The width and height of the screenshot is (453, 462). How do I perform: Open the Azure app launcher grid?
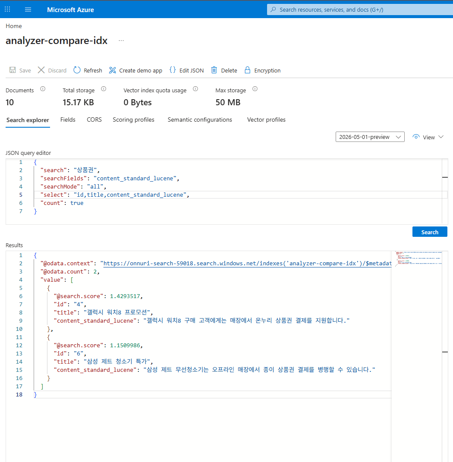7,9
